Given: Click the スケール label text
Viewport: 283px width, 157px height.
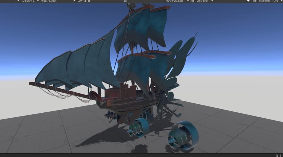Looking at the screenshot, I should click(82, 1).
